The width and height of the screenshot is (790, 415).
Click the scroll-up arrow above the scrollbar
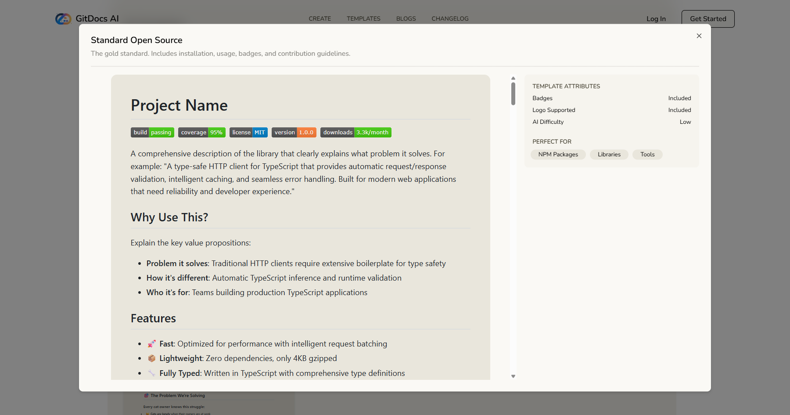point(513,78)
